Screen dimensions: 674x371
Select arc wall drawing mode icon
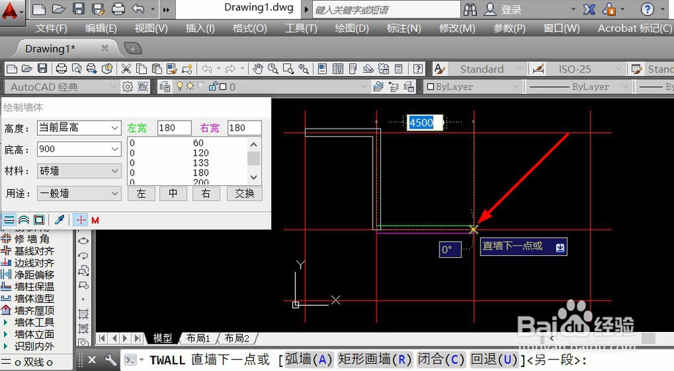(x=24, y=220)
